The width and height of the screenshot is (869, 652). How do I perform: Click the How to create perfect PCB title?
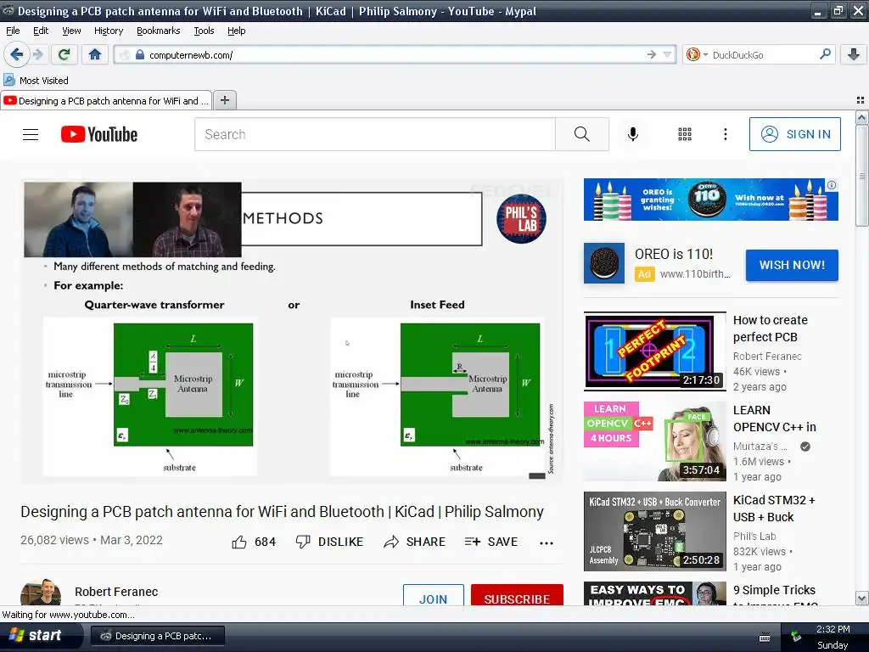770,329
